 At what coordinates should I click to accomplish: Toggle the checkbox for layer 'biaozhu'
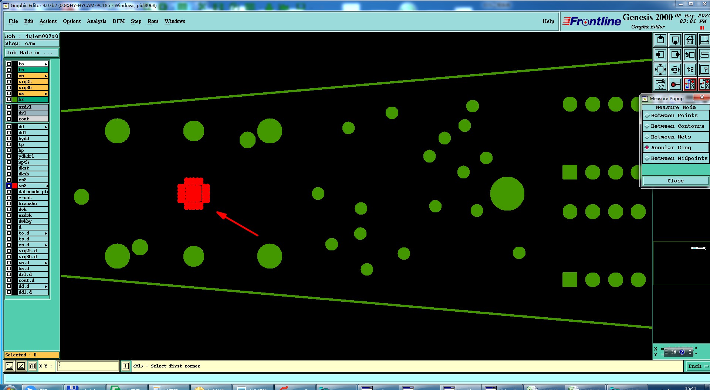click(9, 203)
